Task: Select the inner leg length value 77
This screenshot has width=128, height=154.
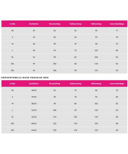Action: point(117,30)
